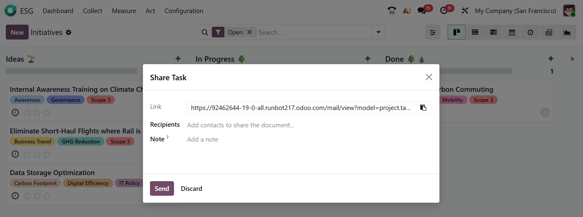Open the activities clock icon
Screen dimensions: 583x217
pyautogui.click(x=444, y=11)
